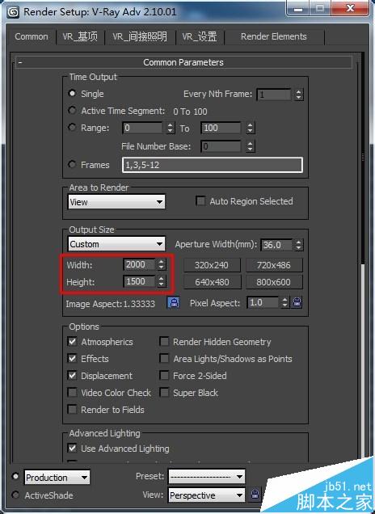Screen dimensions: 375x514
Task: Uncheck the Effects checkbox
Action: tap(72, 358)
